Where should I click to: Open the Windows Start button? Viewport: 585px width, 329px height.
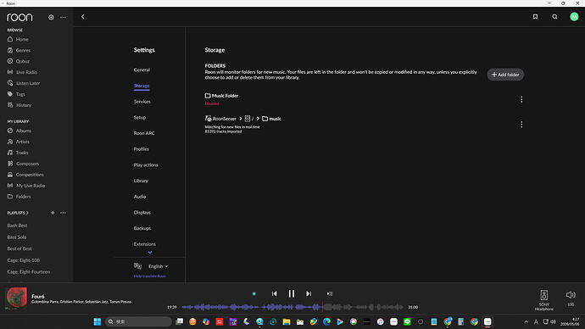pos(97,322)
